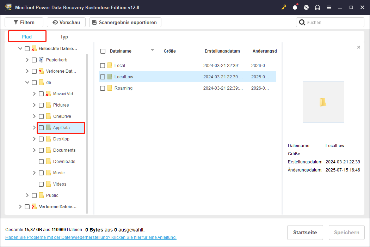This screenshot has height=247, width=370.
Task: Open notifications via the bell icon
Action: pyautogui.click(x=295, y=7)
